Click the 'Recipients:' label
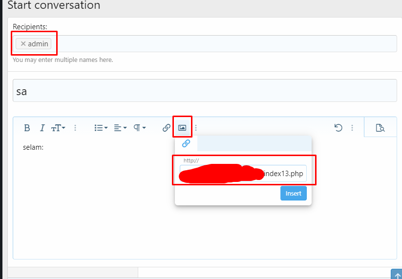402x279 pixels. tap(30, 27)
